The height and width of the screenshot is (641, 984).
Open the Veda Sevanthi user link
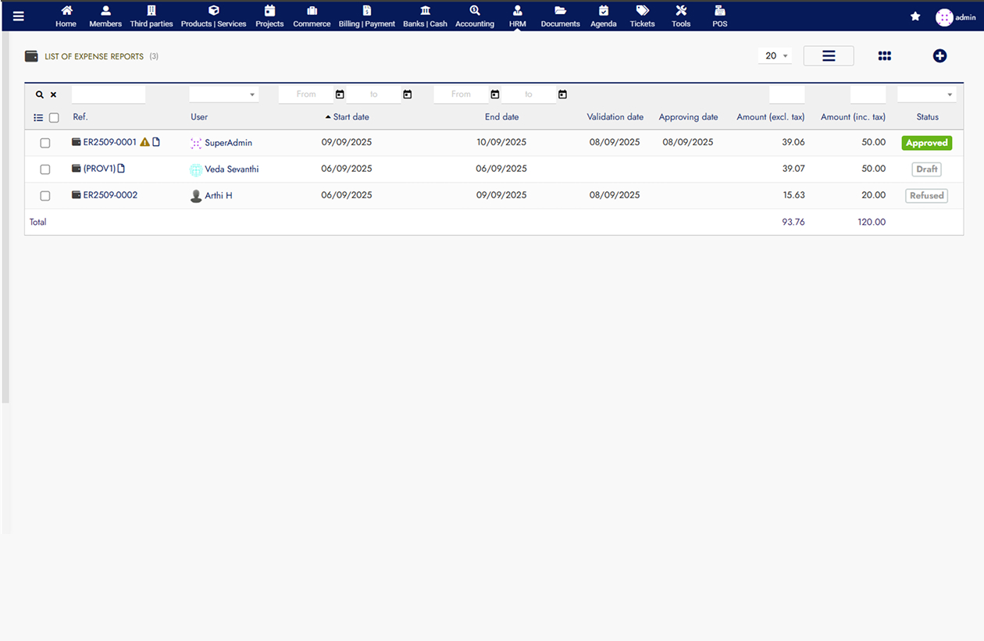coord(231,169)
